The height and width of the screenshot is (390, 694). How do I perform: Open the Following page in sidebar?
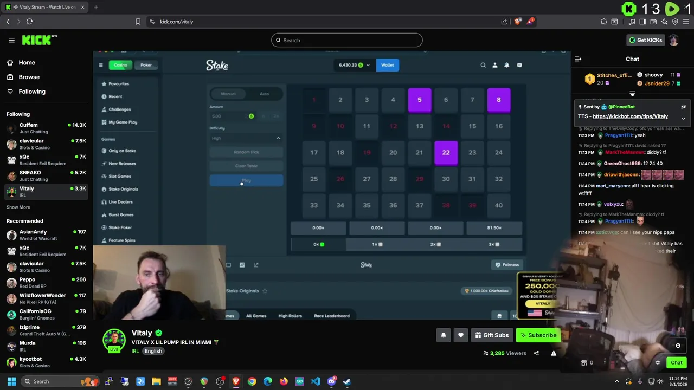32,92
